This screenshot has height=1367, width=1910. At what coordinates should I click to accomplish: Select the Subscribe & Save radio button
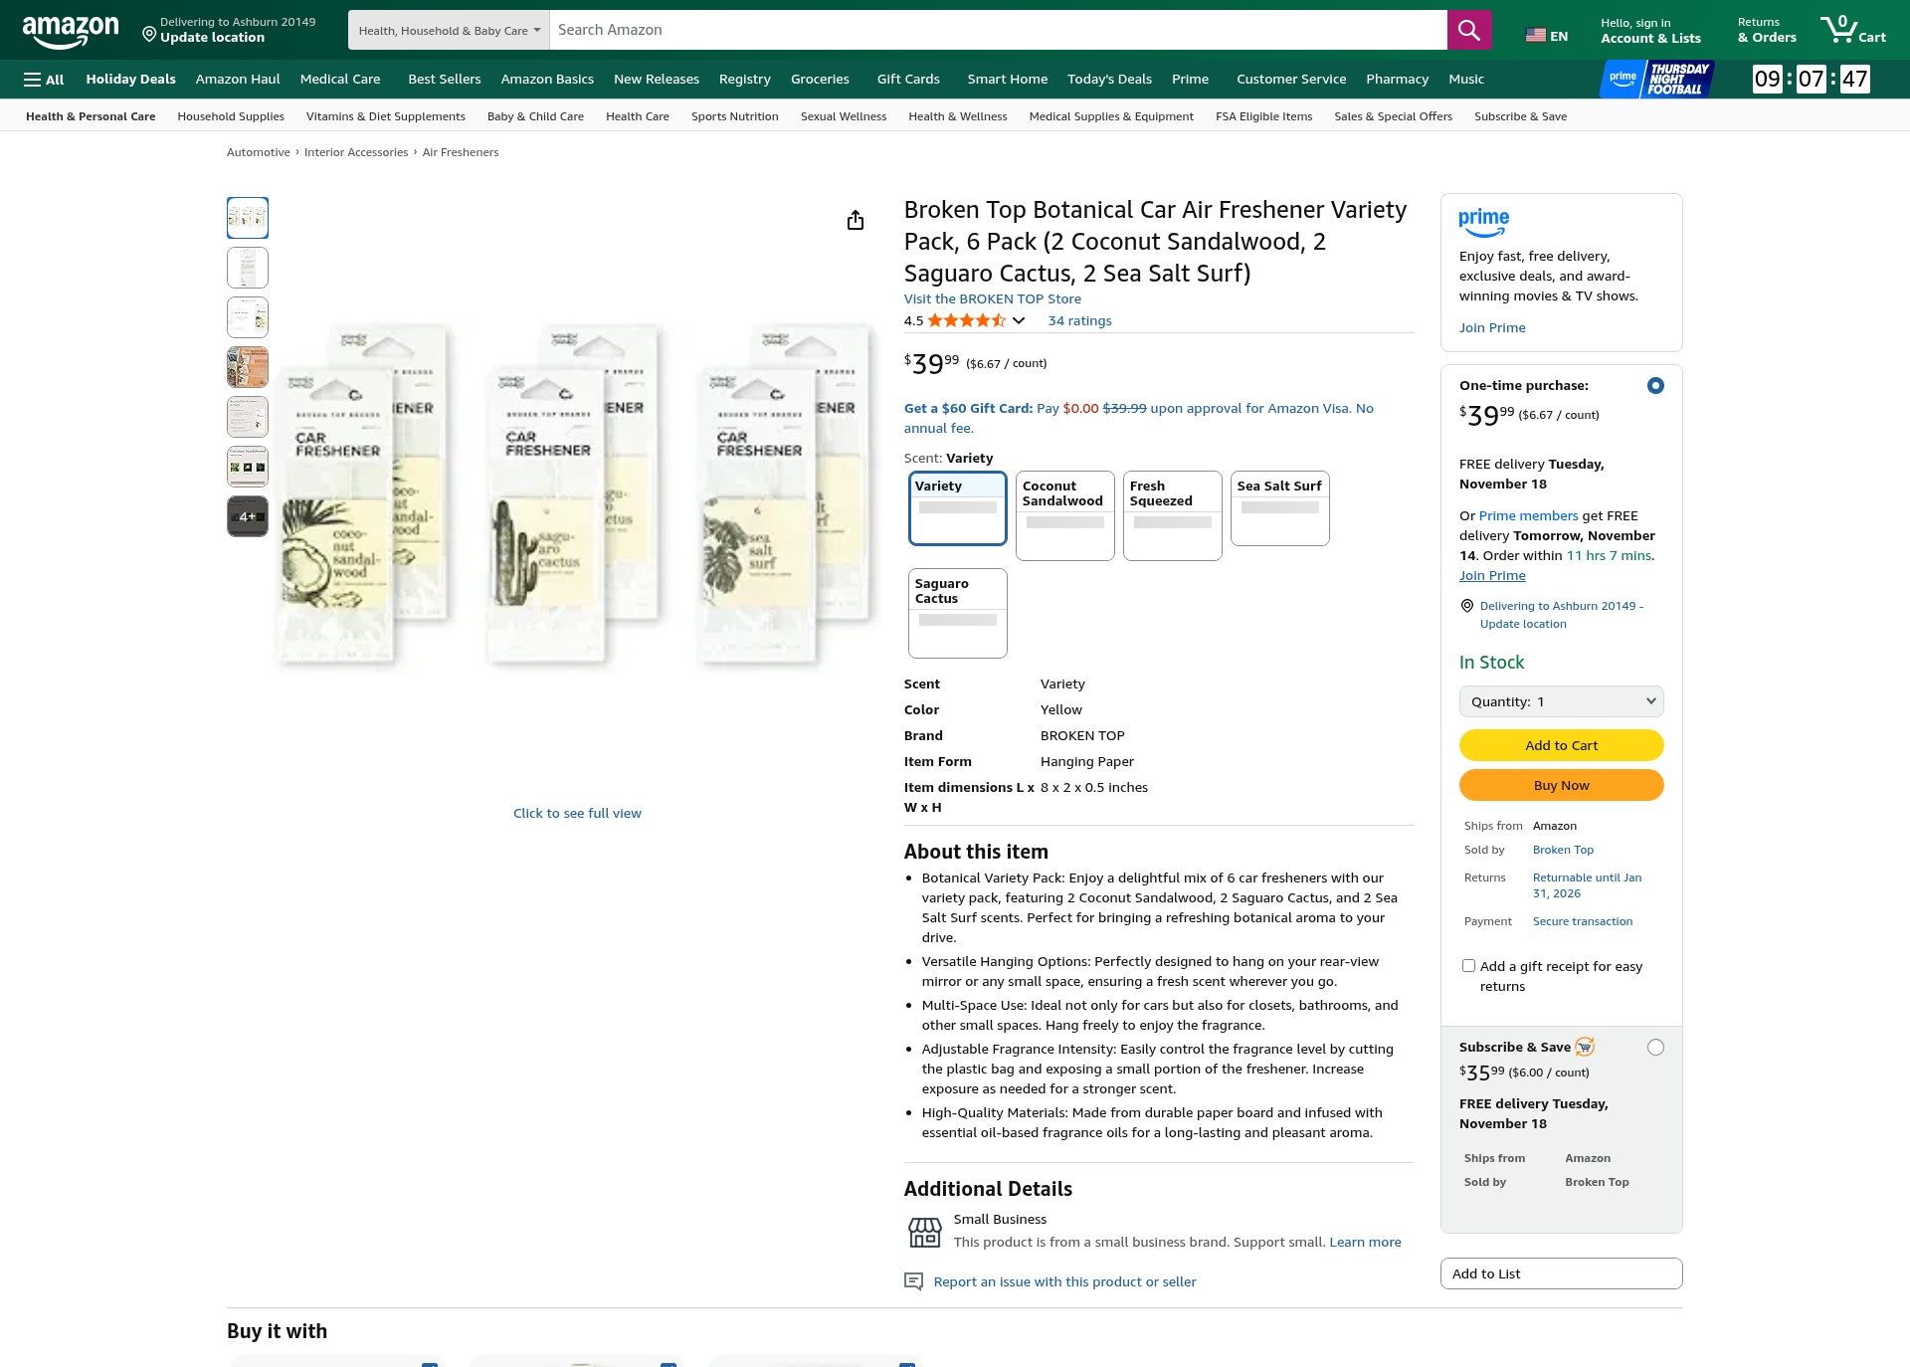[1655, 1047]
